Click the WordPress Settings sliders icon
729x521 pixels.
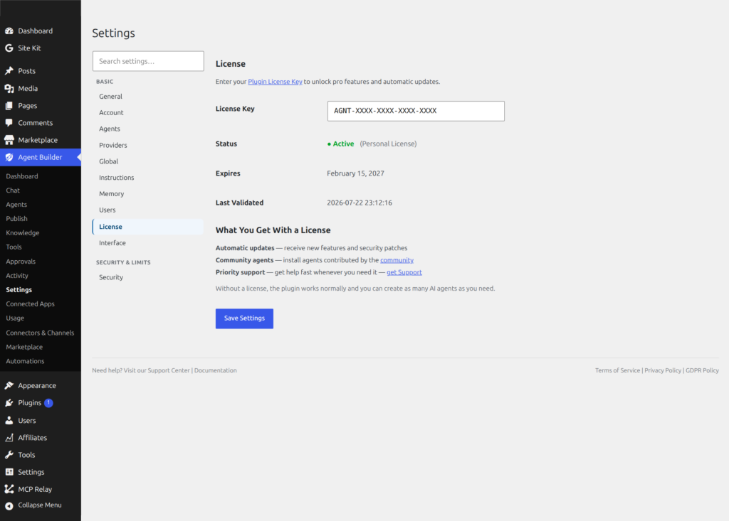(9, 472)
